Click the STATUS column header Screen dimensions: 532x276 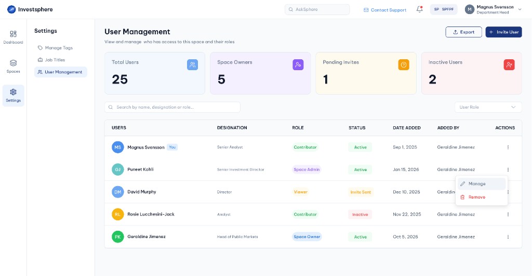coord(357,128)
